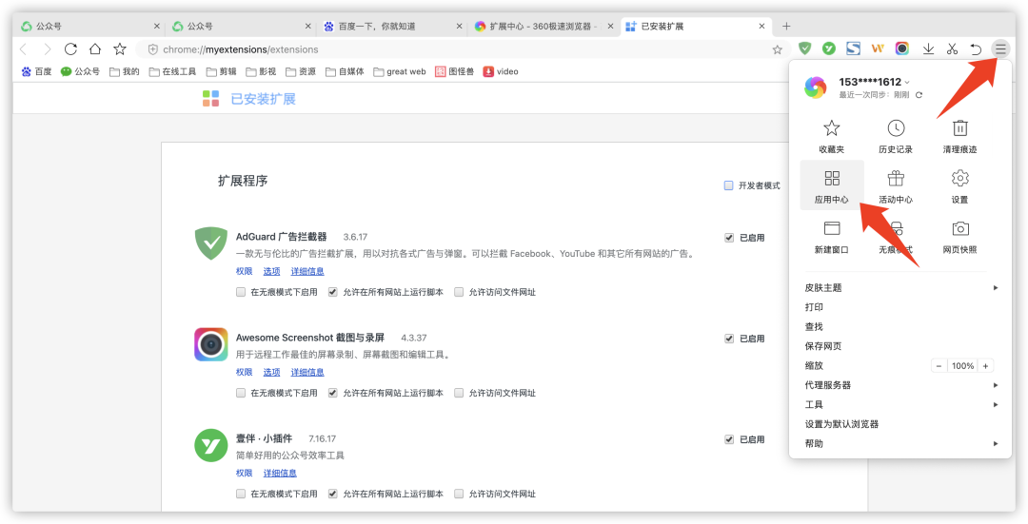
Task: Enable AdGuard 允许访问文件网址 checkbox
Action: [x=459, y=292]
